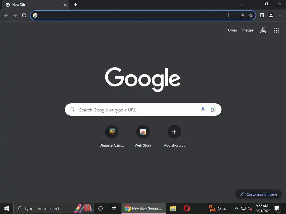
Task: Open a new tab with the plus button
Action: coord(75,5)
